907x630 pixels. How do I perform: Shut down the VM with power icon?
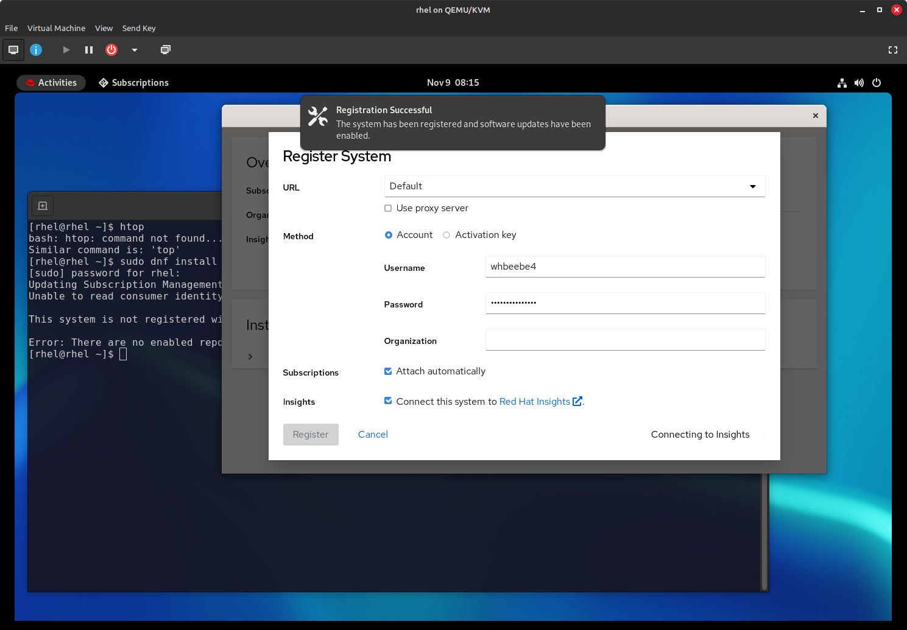111,50
